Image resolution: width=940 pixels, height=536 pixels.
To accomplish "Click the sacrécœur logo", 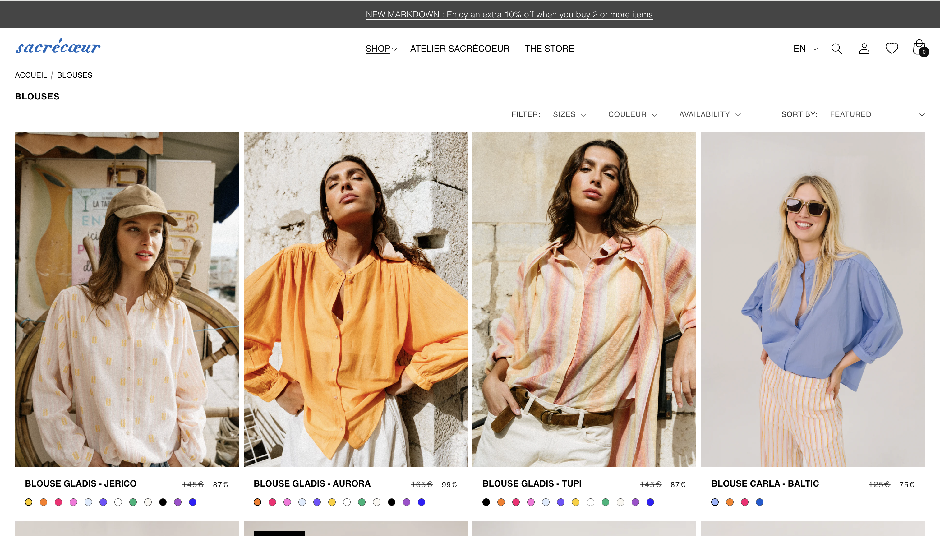I will [58, 46].
